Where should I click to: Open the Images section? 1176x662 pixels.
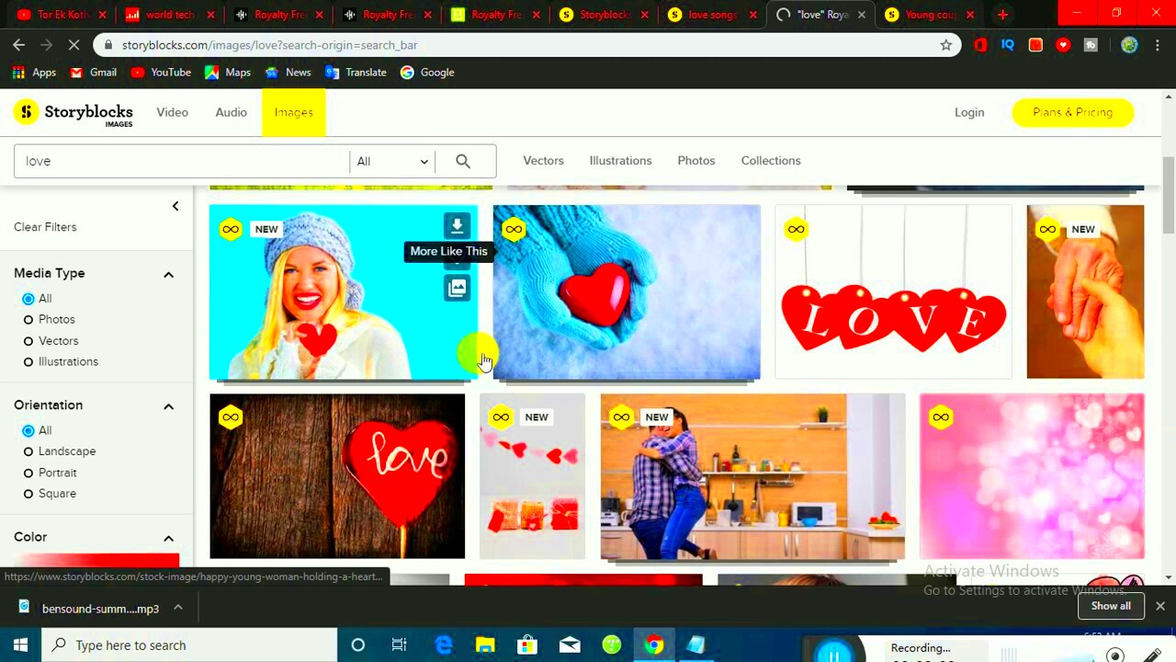coord(294,112)
